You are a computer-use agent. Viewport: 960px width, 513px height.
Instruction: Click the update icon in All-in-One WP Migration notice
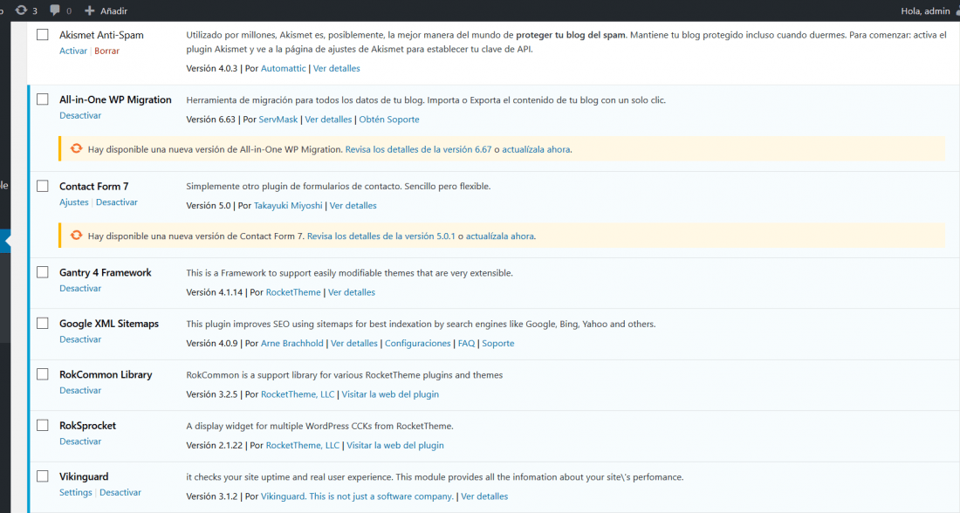click(76, 149)
